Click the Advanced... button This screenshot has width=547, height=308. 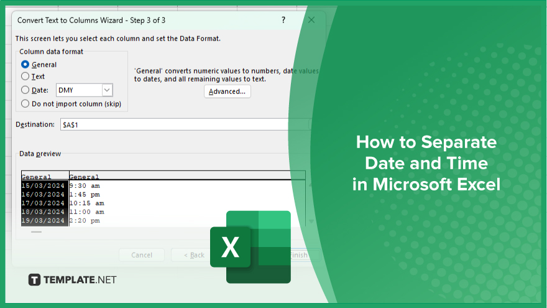click(x=227, y=91)
